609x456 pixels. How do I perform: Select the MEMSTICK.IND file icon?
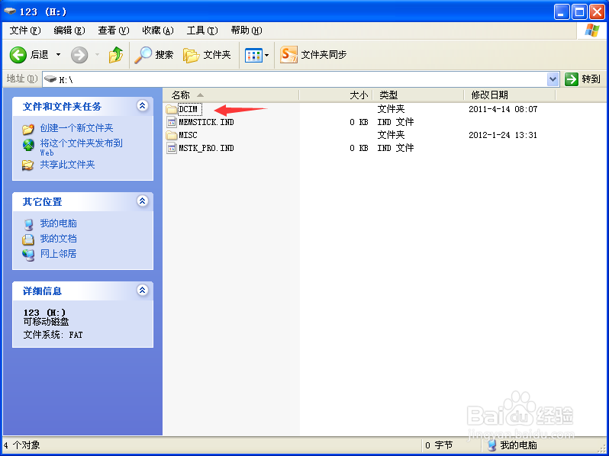coord(171,122)
